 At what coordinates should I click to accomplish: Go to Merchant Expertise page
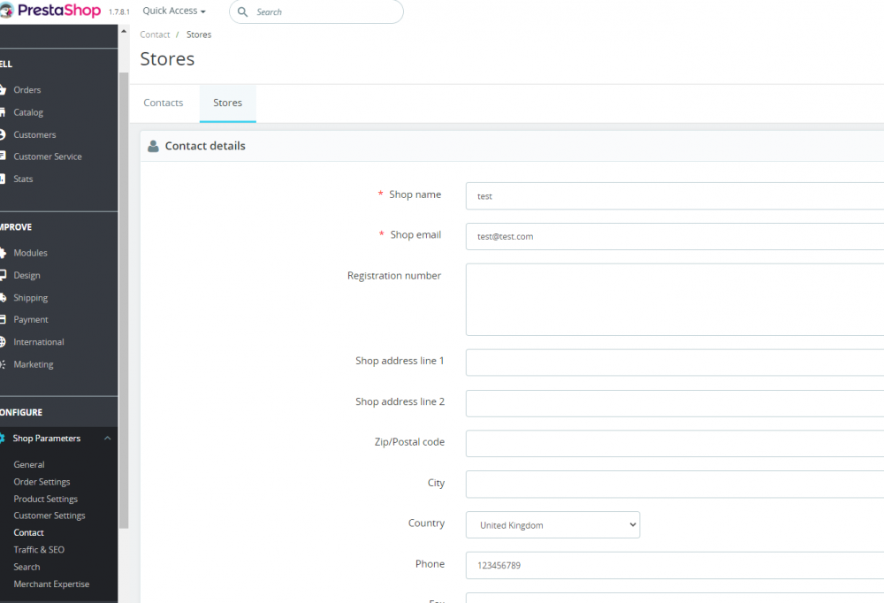(x=51, y=584)
